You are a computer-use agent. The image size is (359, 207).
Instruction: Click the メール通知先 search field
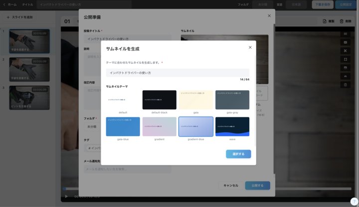[x=128, y=169]
